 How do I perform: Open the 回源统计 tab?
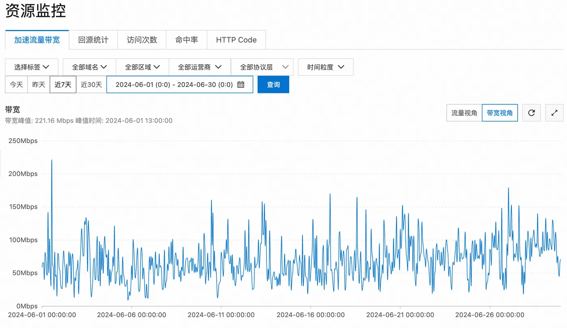coord(93,40)
